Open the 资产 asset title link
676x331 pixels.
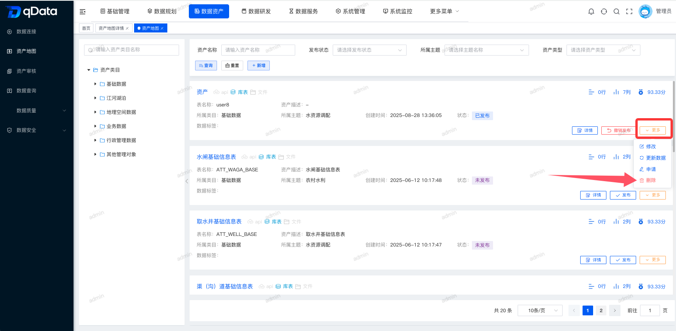point(202,92)
